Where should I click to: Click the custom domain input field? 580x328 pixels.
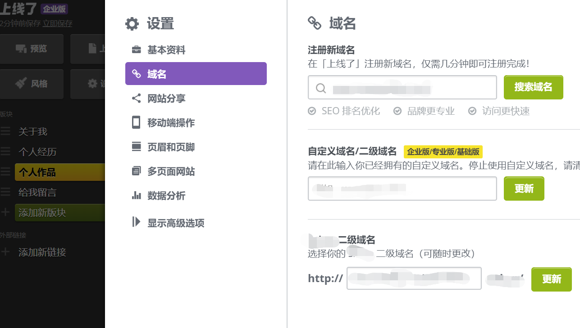click(x=402, y=188)
